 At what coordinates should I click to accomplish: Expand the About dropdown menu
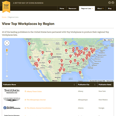point(101,8)
